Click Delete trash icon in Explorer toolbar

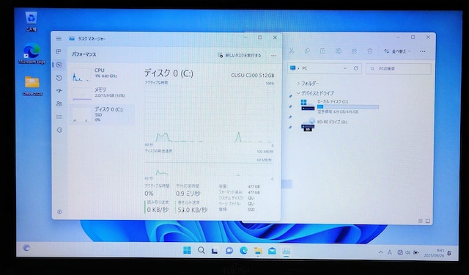click(x=370, y=51)
